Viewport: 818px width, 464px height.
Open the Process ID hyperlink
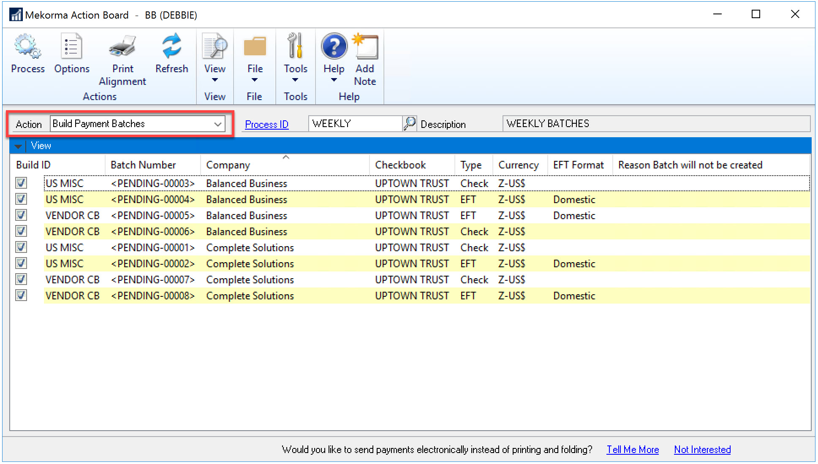[266, 125]
